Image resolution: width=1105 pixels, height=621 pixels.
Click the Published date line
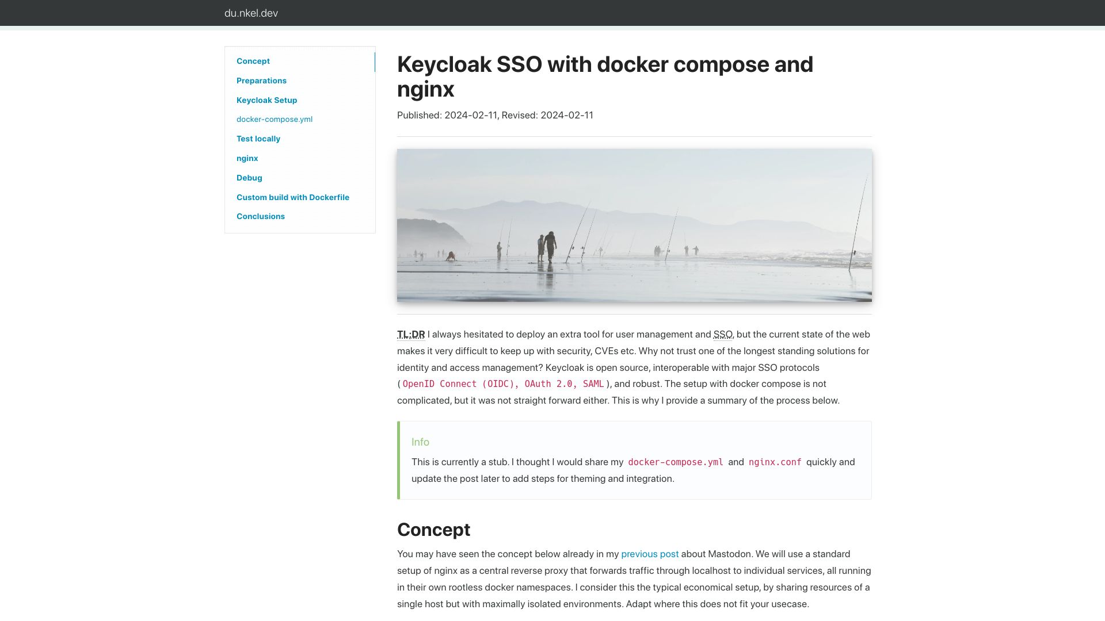(x=495, y=115)
